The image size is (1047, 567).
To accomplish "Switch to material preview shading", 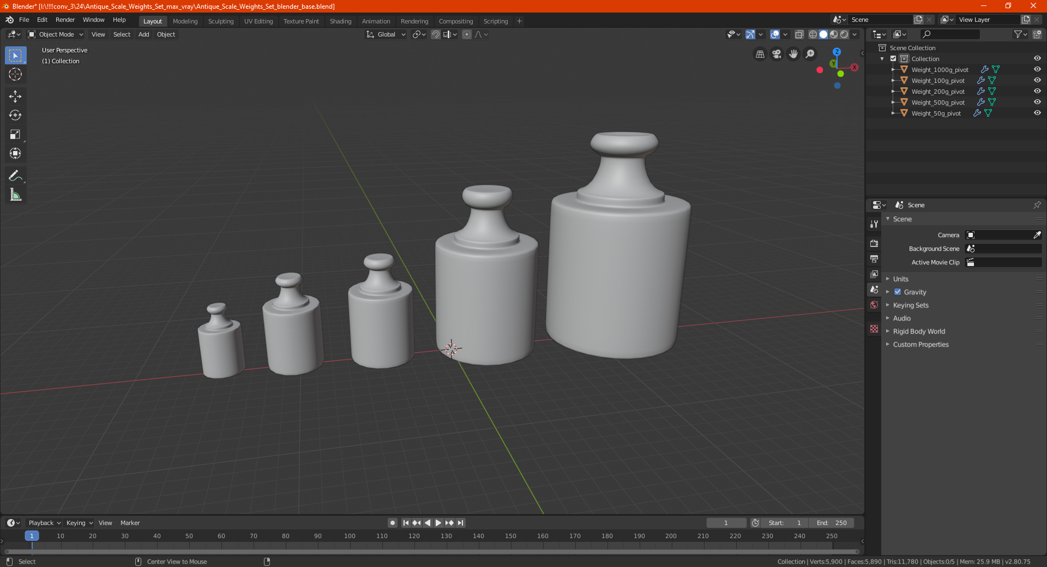I will (834, 34).
